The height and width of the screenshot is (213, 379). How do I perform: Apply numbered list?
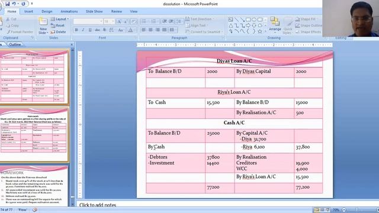pyautogui.click(x=154, y=21)
